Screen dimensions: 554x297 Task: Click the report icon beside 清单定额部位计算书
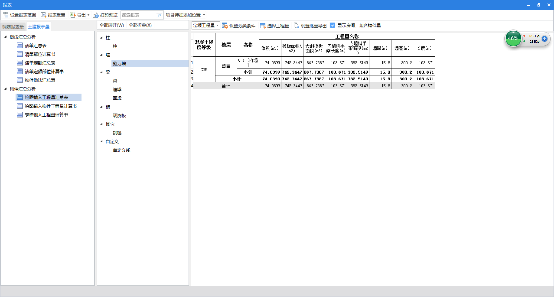20,71
